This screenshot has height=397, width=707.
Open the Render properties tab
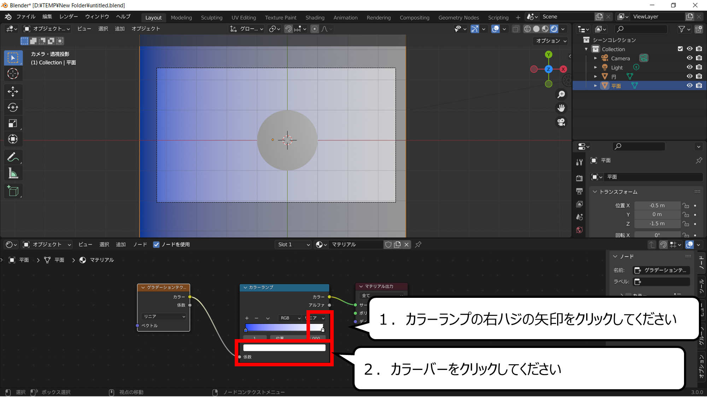coord(579,178)
